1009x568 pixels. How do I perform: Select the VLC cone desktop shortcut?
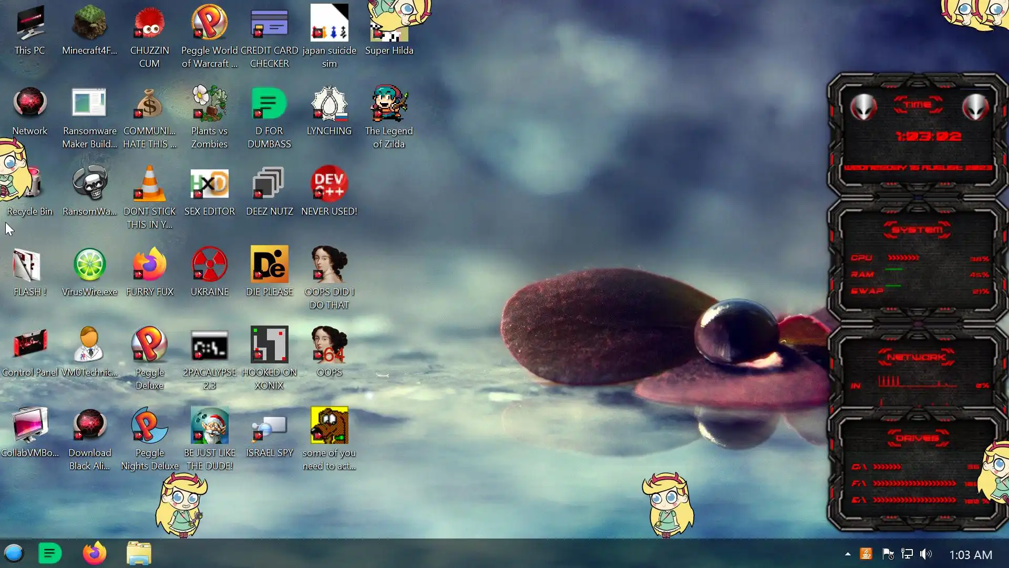tap(149, 184)
